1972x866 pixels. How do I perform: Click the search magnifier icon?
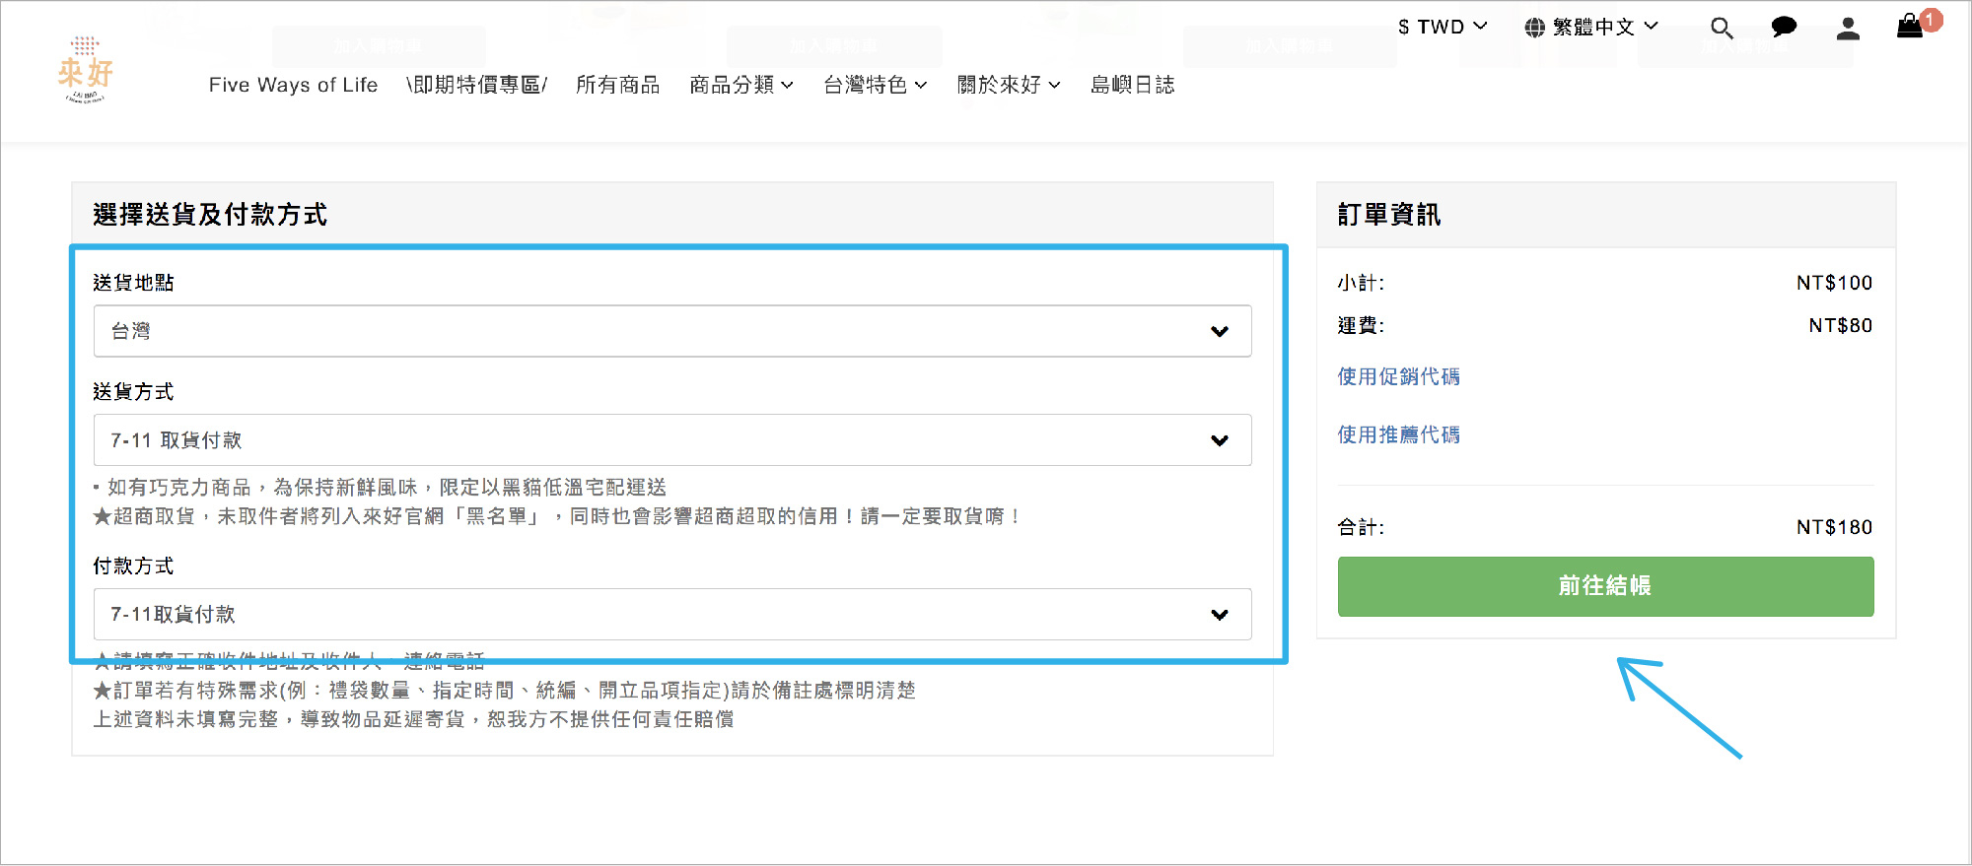pyautogui.click(x=1722, y=29)
